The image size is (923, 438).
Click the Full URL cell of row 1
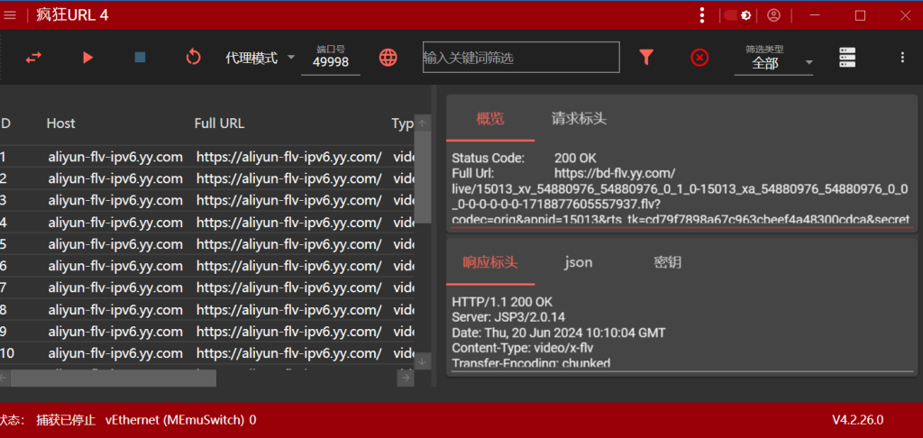[x=289, y=157]
